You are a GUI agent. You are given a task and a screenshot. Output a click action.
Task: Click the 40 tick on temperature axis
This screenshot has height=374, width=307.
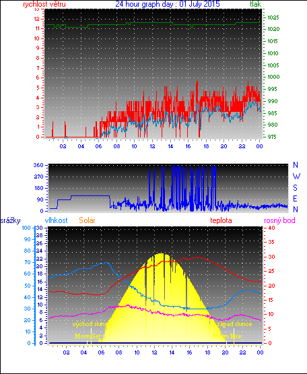click(272, 228)
